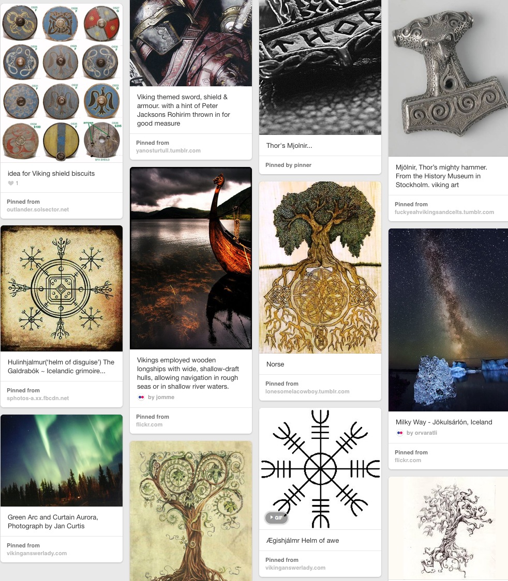Screen dimensions: 508x581
Task: Click the heart like icon under shield biscuits
Action: click(11, 183)
